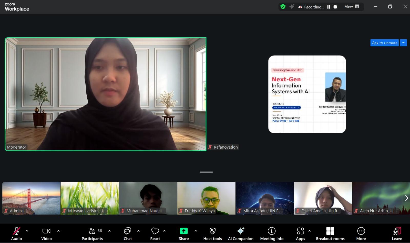Click the green encryption shield icon
Image resolution: width=410 pixels, height=243 pixels.
pos(283,7)
